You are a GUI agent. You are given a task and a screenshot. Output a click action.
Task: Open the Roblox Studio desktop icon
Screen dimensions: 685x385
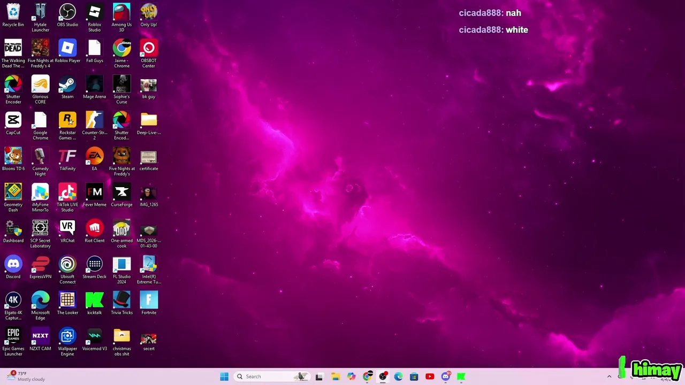[94, 18]
